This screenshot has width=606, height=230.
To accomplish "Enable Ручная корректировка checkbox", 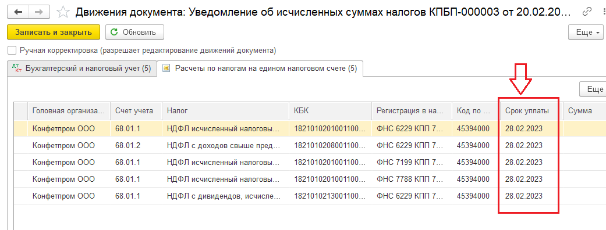I will [12, 51].
